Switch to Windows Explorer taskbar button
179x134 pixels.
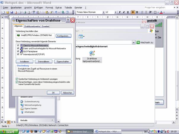click(x=79, y=132)
